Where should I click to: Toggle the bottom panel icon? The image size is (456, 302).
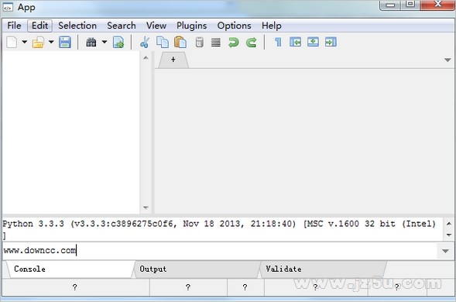313,43
